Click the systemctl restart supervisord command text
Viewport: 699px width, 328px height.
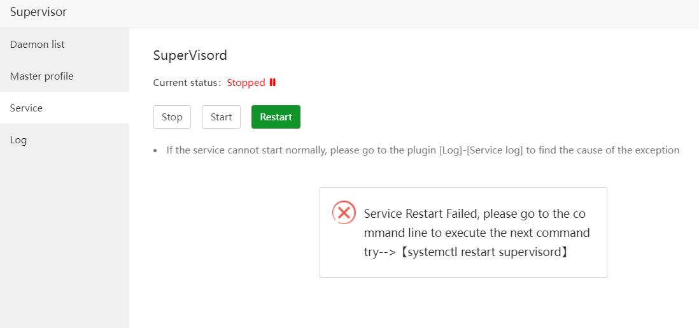click(x=484, y=252)
